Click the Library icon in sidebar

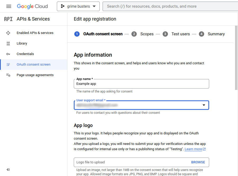pos(8,43)
